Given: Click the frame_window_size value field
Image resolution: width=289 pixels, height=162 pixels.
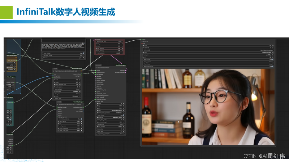Looking at the screenshot, I should [x=67, y=85].
